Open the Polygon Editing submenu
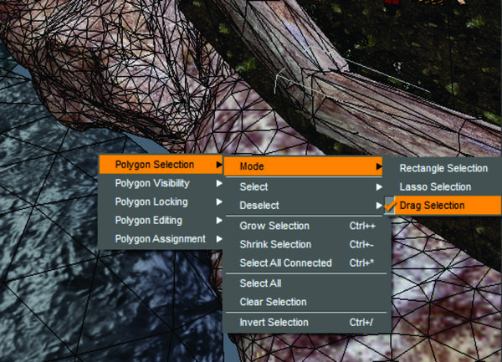This screenshot has width=502, height=362. [161, 221]
